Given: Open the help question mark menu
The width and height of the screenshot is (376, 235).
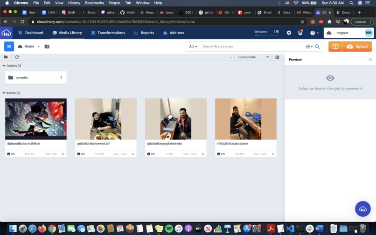Looking at the screenshot, I should coord(314,33).
